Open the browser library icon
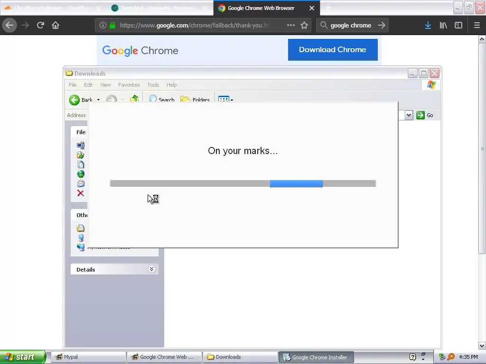 click(x=443, y=26)
